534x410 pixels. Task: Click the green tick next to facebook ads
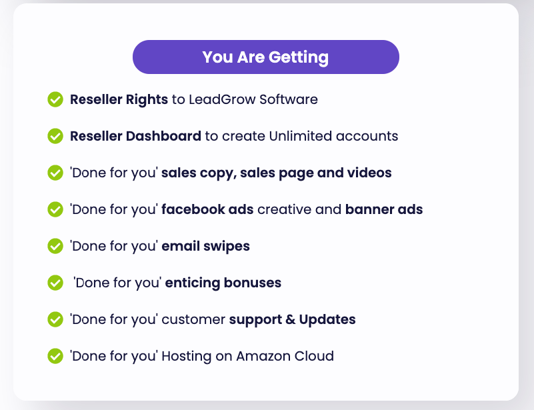[55, 209]
